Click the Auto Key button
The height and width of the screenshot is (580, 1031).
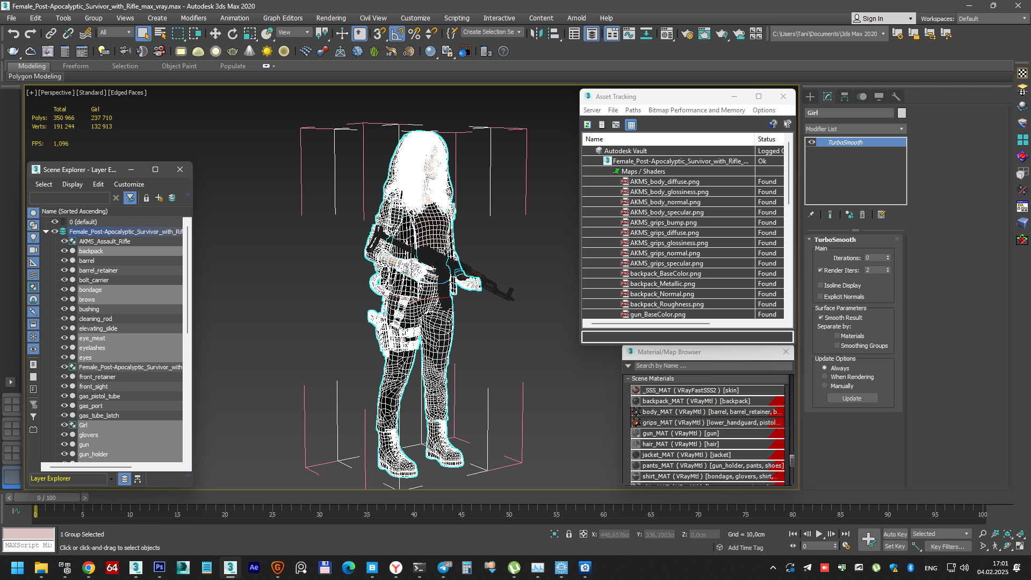click(895, 534)
